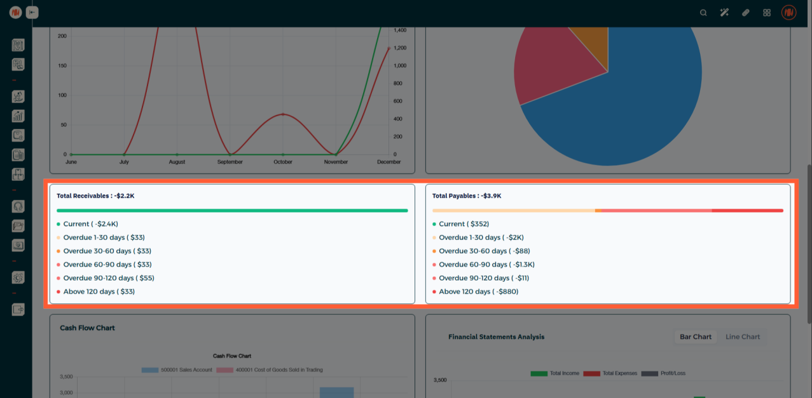The width and height of the screenshot is (812, 398).
Task: Toggle the Total Income legend entry
Action: tap(554, 373)
